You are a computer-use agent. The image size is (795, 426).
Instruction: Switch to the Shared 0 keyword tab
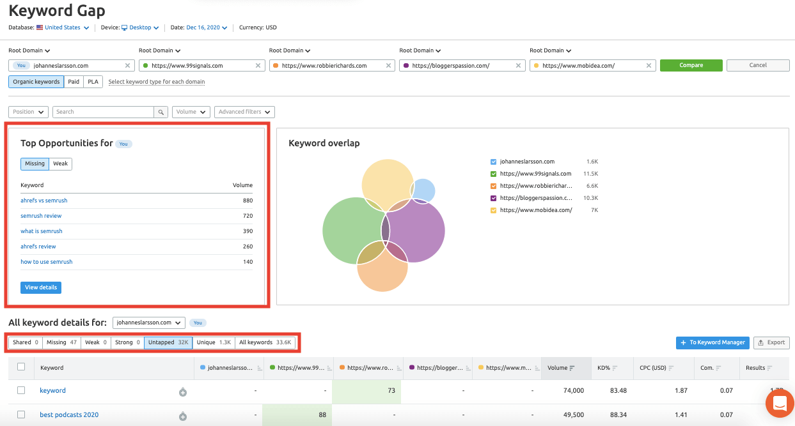(x=26, y=342)
